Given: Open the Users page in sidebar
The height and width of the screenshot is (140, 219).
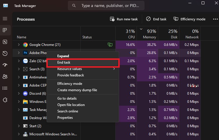Looking at the screenshot, I should click(x=5, y=76).
